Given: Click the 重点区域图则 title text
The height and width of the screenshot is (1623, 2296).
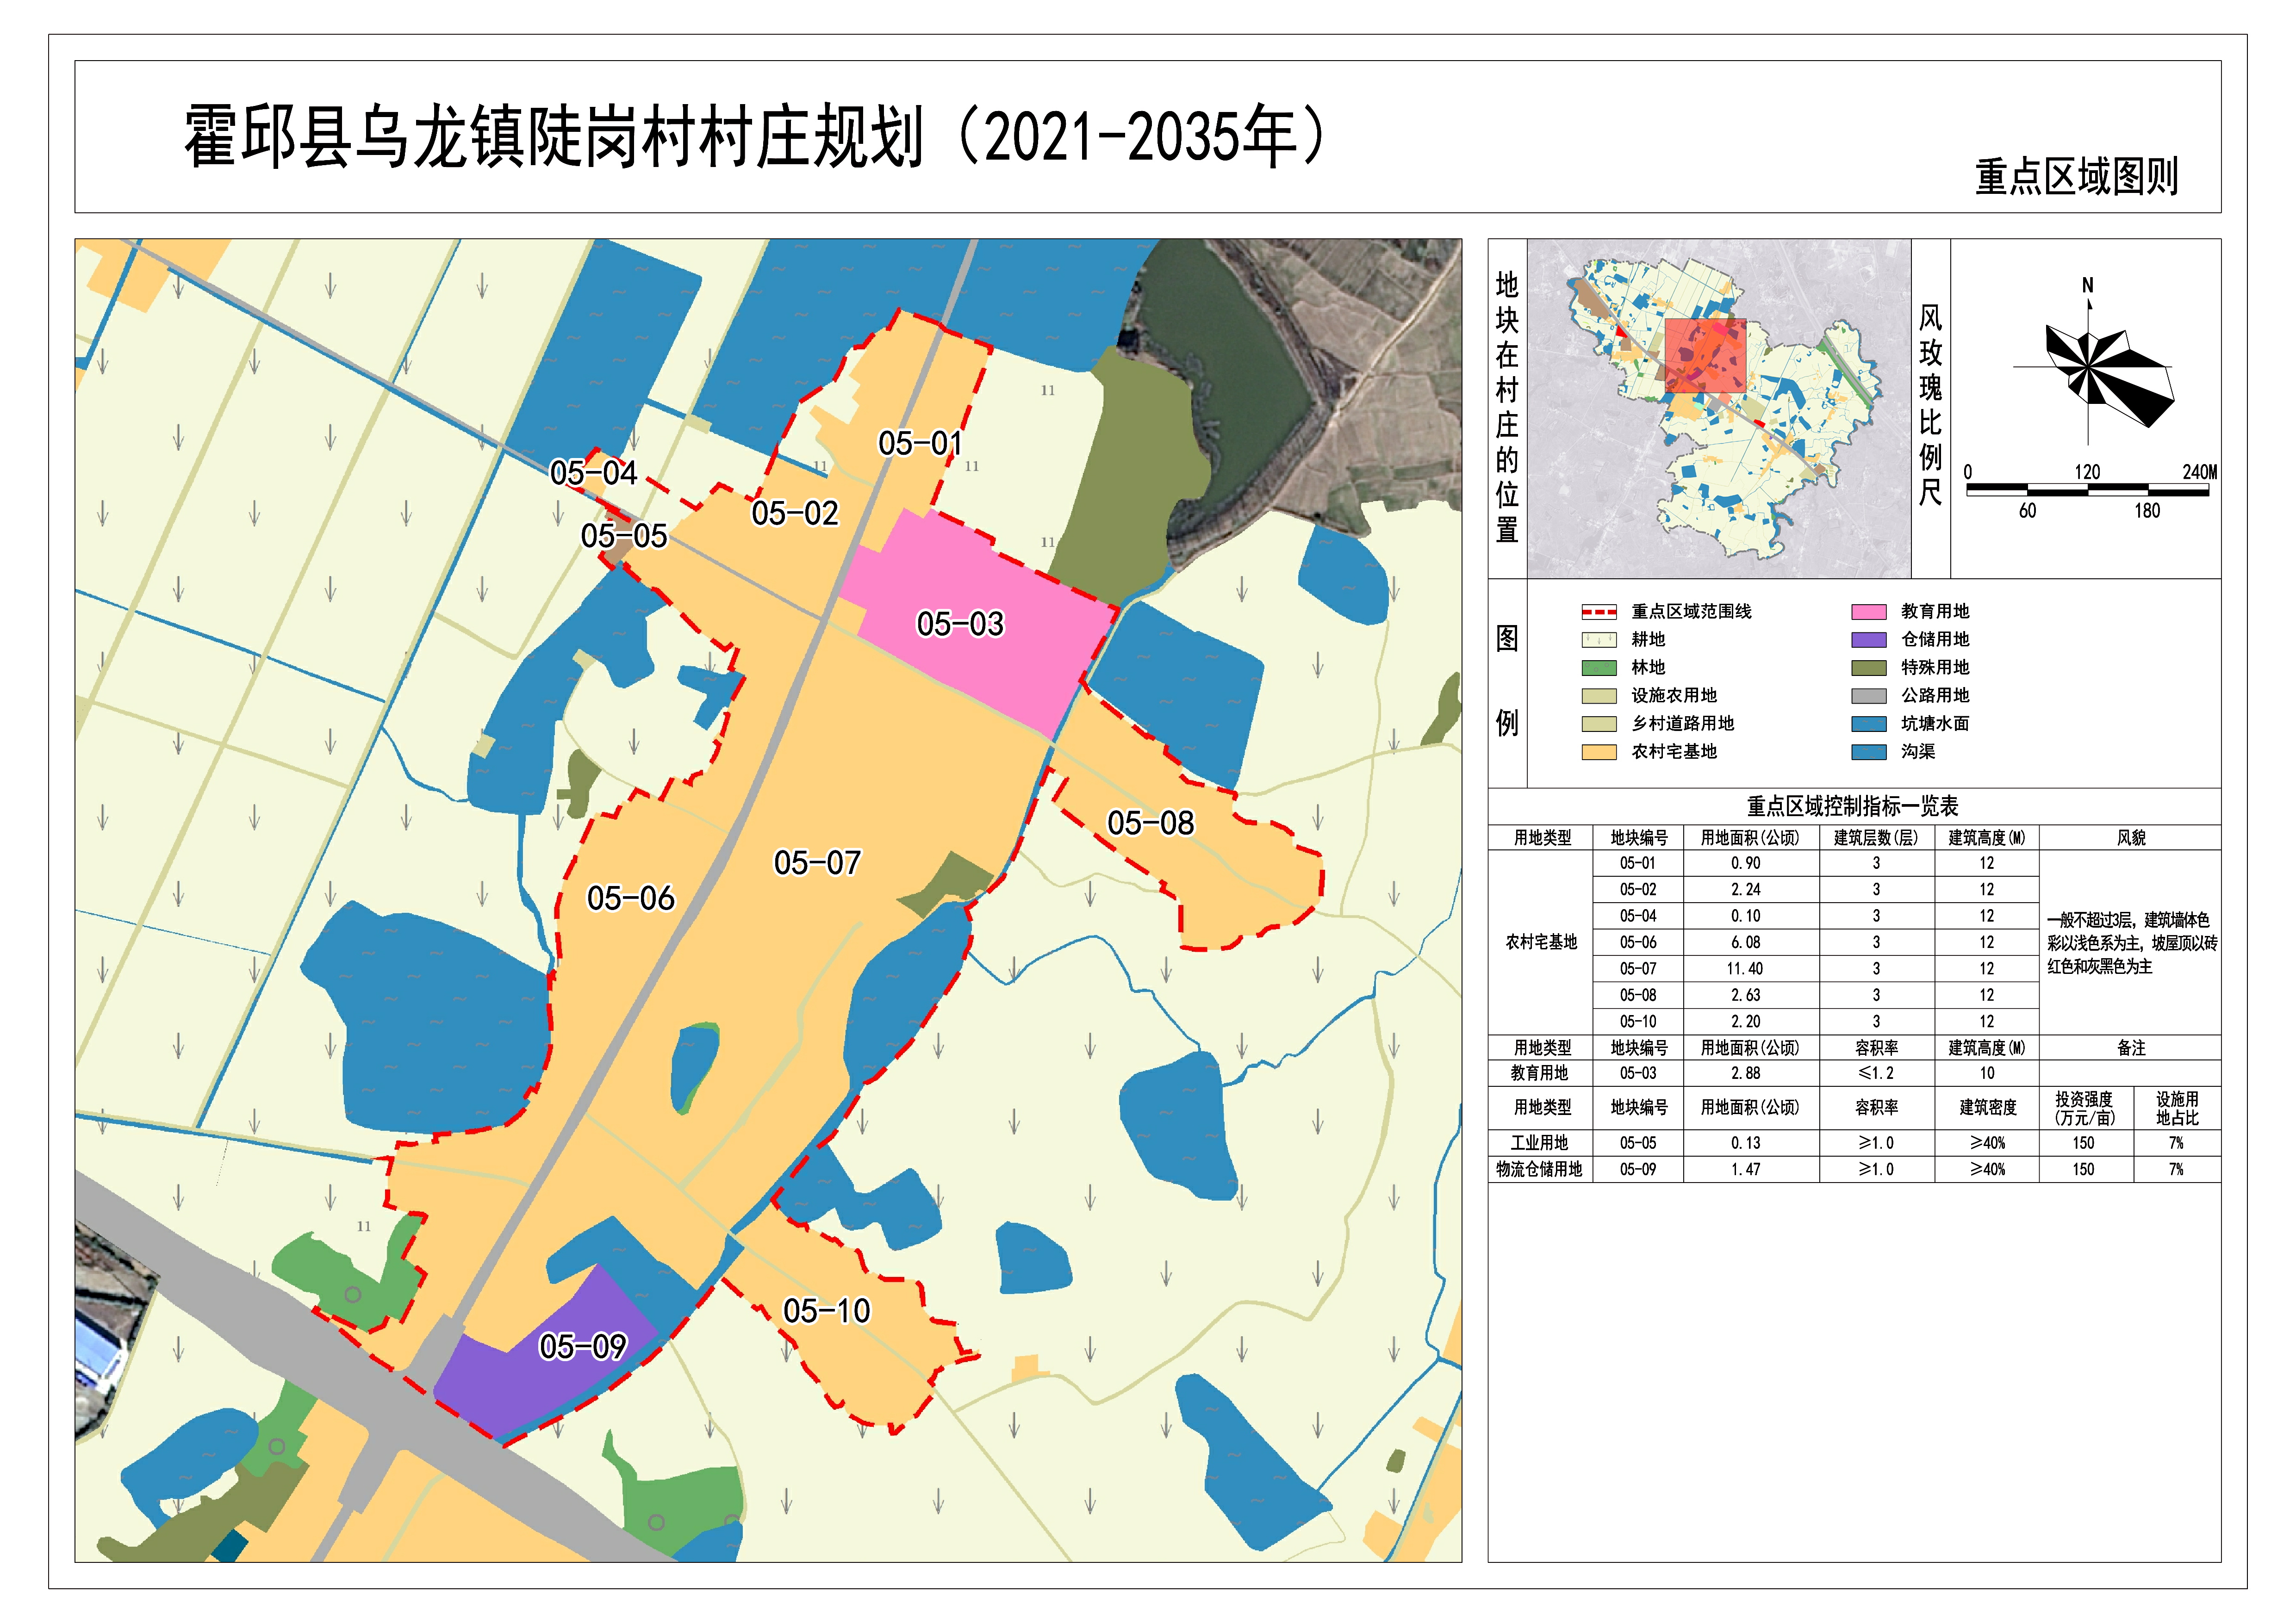Looking at the screenshot, I should tap(2076, 177).
